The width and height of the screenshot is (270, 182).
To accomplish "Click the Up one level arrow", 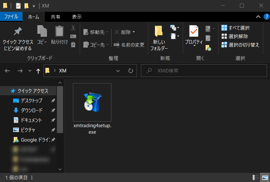I will point(38,71).
